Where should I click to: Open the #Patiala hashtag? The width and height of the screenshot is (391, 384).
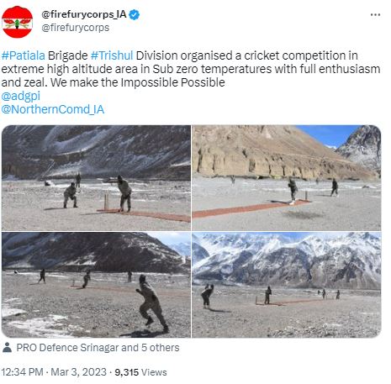[23, 55]
